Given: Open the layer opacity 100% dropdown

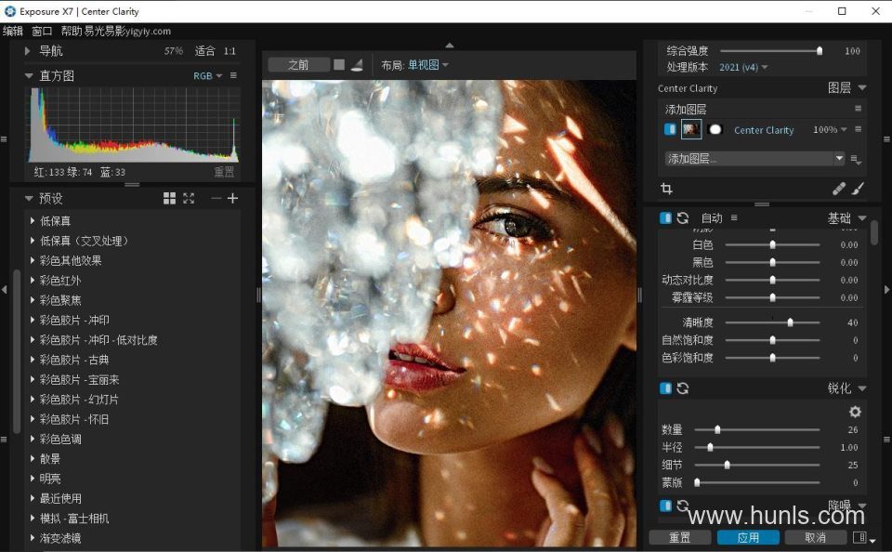Looking at the screenshot, I should 830,130.
